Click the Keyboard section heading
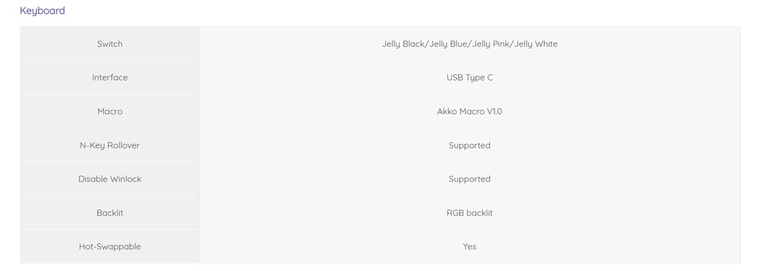758x271 pixels. click(x=42, y=10)
